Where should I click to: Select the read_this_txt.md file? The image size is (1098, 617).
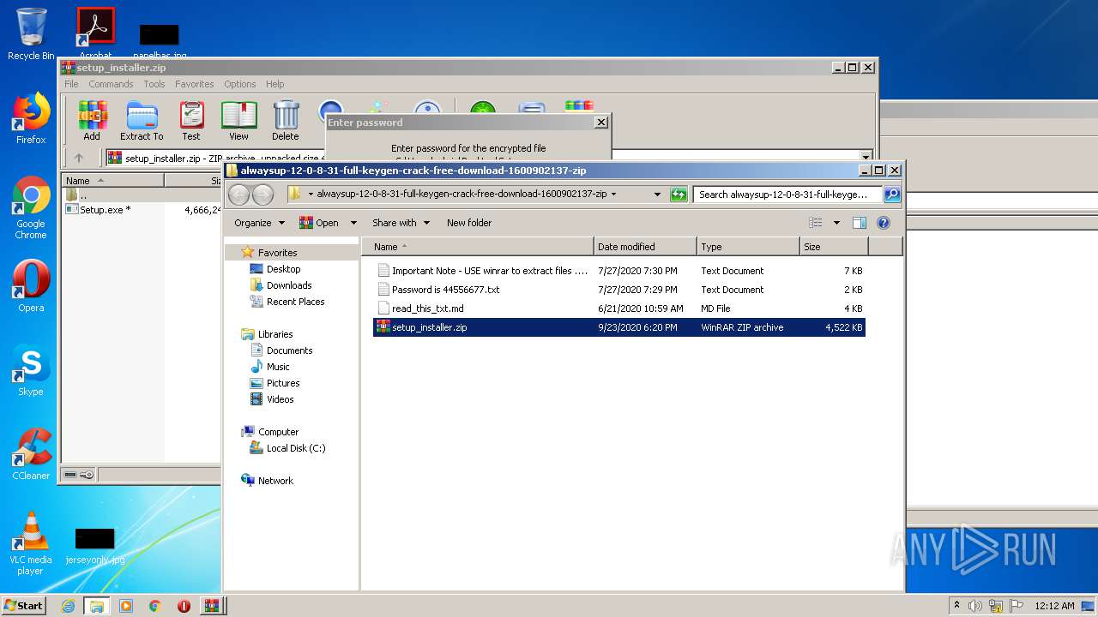427,308
